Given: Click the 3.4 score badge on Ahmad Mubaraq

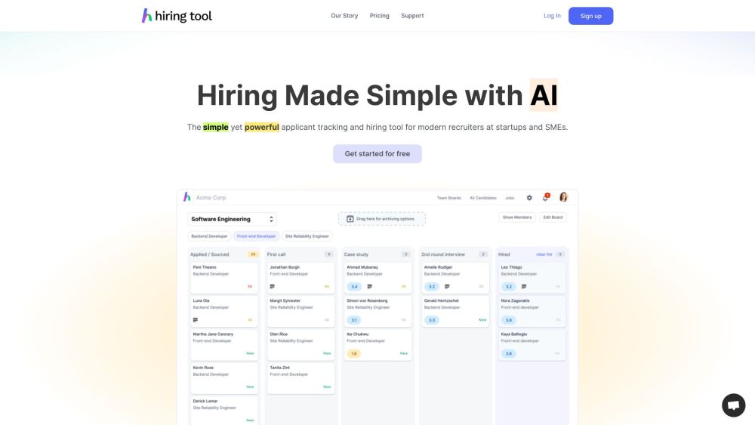Looking at the screenshot, I should [x=354, y=286].
